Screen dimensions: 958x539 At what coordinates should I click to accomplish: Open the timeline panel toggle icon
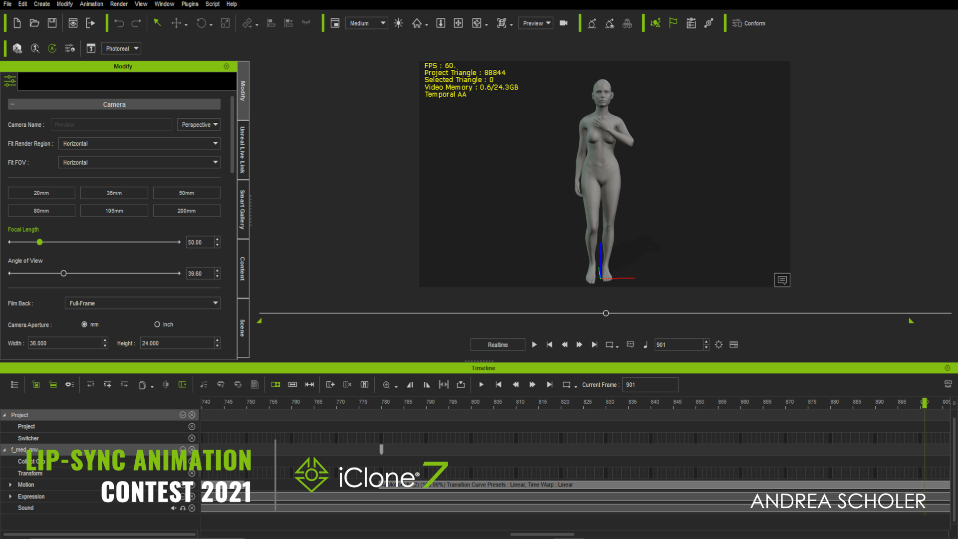pyautogui.click(x=733, y=344)
